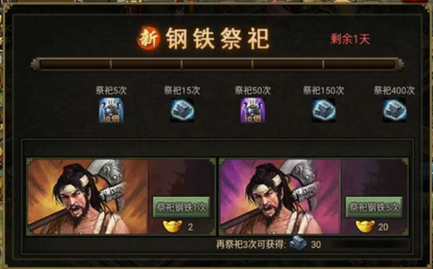Click the 剩余1天 remaining time text

pyautogui.click(x=350, y=39)
